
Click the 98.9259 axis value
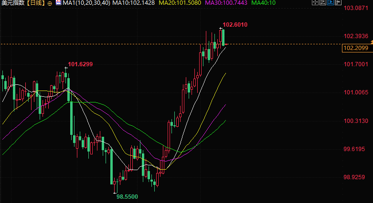coord(354,177)
